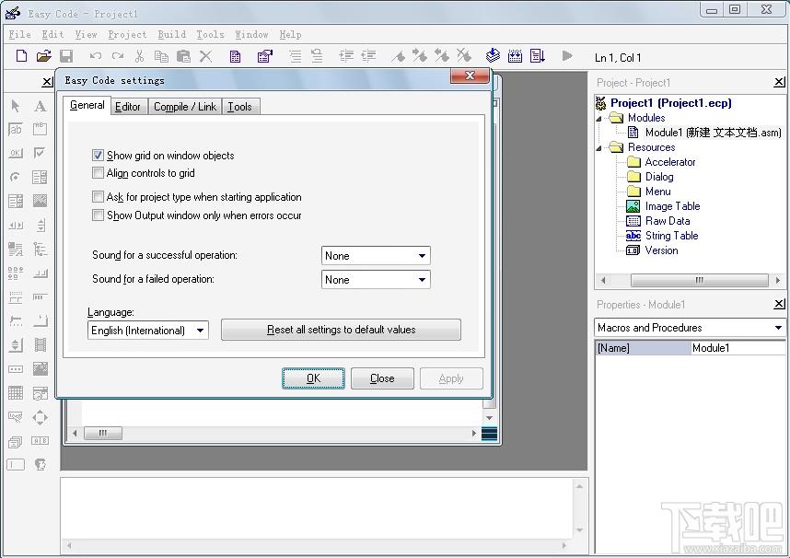Click the editor window horizontal scrollbar thumb
Image resolution: width=790 pixels, height=558 pixels.
pyautogui.click(x=103, y=433)
